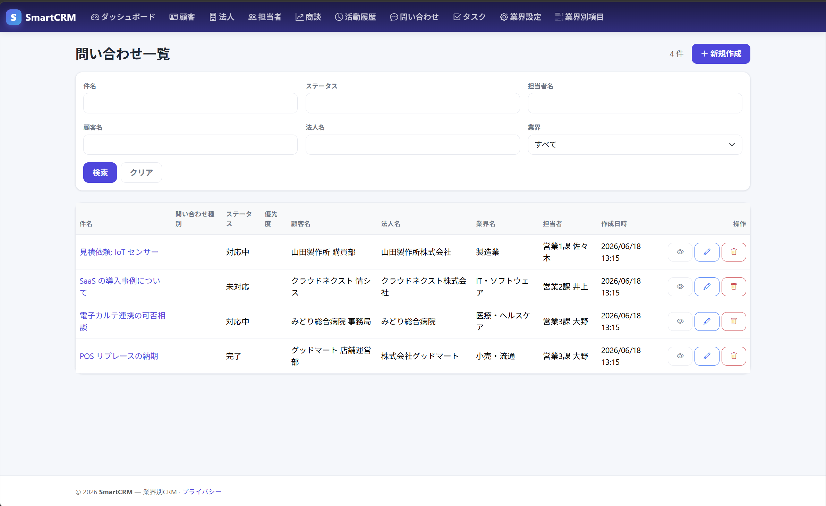Edit the SaaS の導入事例について inquiry
The image size is (826, 506).
coord(707,287)
